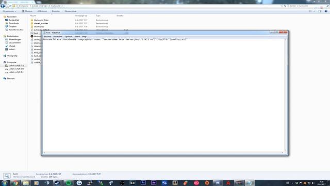Viewport: 330px width, 186px height.
Task: Go back in Explorer with the Back arrow
Action: click(3, 6)
